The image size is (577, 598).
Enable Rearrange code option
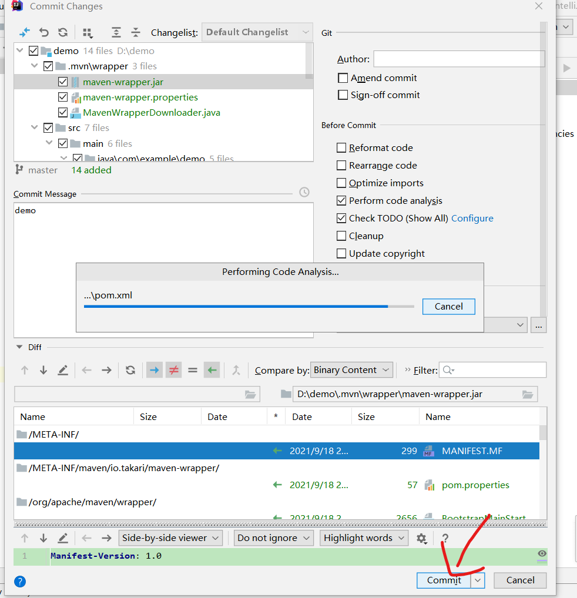coord(341,165)
